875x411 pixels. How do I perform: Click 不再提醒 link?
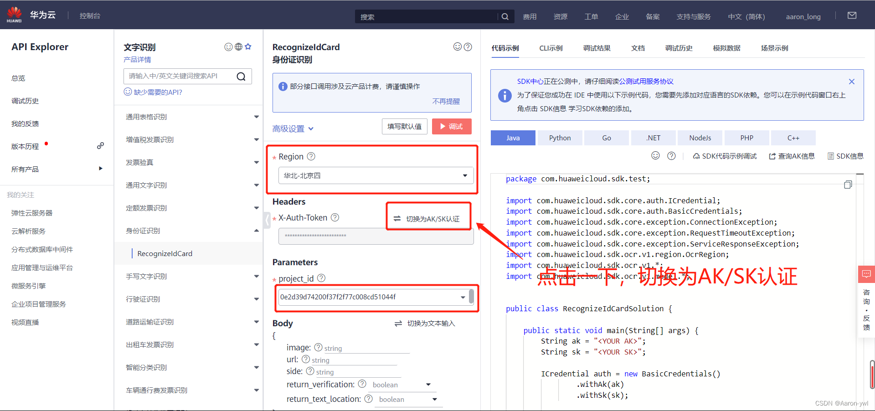pos(446,101)
